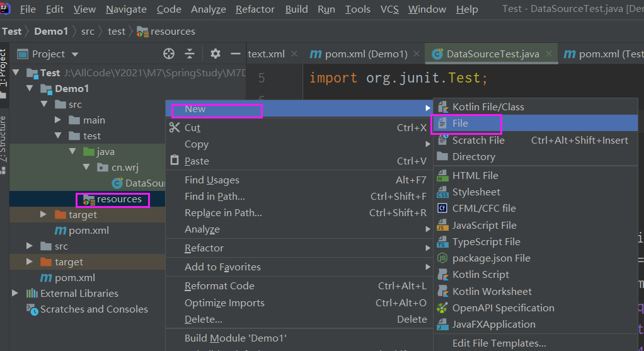Viewport: 644px width, 351px height.
Task: Collapse the cn.wrj package
Action: pos(86,167)
